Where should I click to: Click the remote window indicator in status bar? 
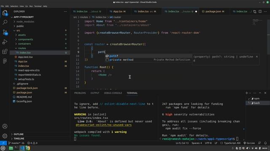pos(3,143)
